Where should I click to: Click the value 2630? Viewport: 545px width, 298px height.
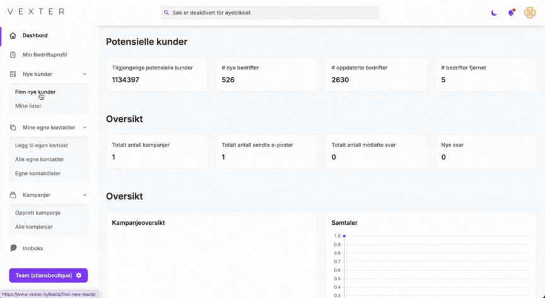pyautogui.click(x=340, y=80)
